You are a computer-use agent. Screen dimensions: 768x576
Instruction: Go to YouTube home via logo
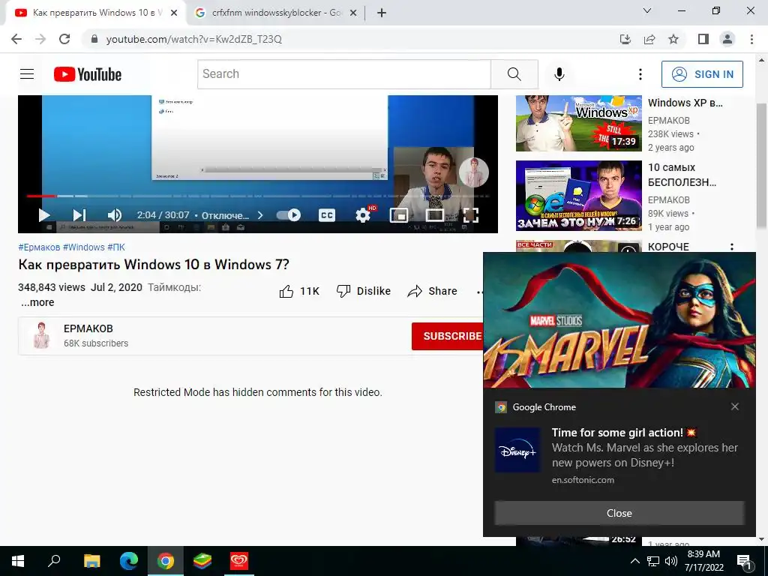tap(88, 74)
